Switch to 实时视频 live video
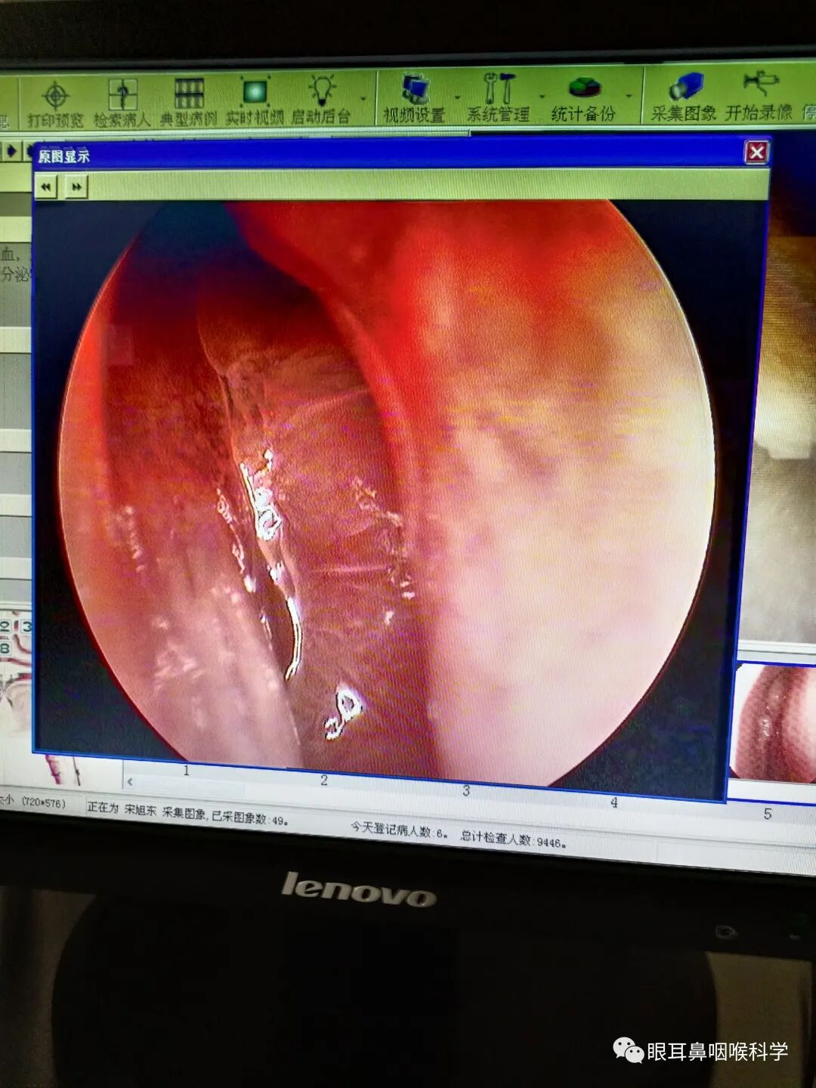 (255, 100)
